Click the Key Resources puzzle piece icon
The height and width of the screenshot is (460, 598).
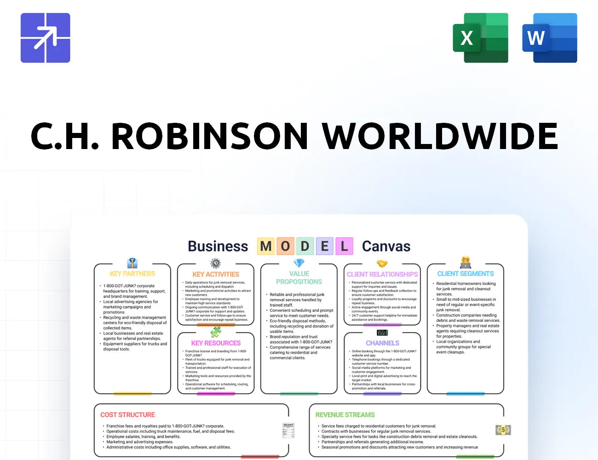[x=216, y=332]
